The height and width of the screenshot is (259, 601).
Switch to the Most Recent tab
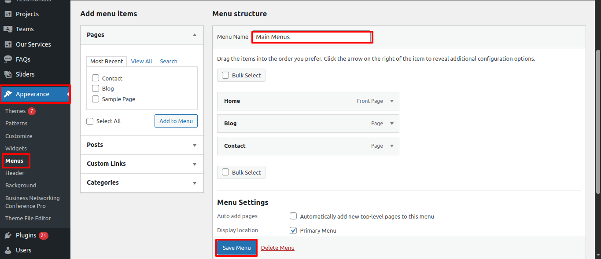pyautogui.click(x=107, y=61)
